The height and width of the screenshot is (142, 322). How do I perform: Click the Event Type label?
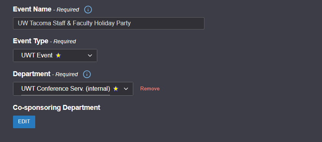(x=31, y=41)
